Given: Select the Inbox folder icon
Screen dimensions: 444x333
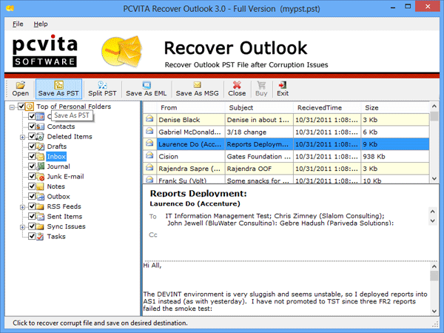Looking at the screenshot, I should [x=40, y=156].
